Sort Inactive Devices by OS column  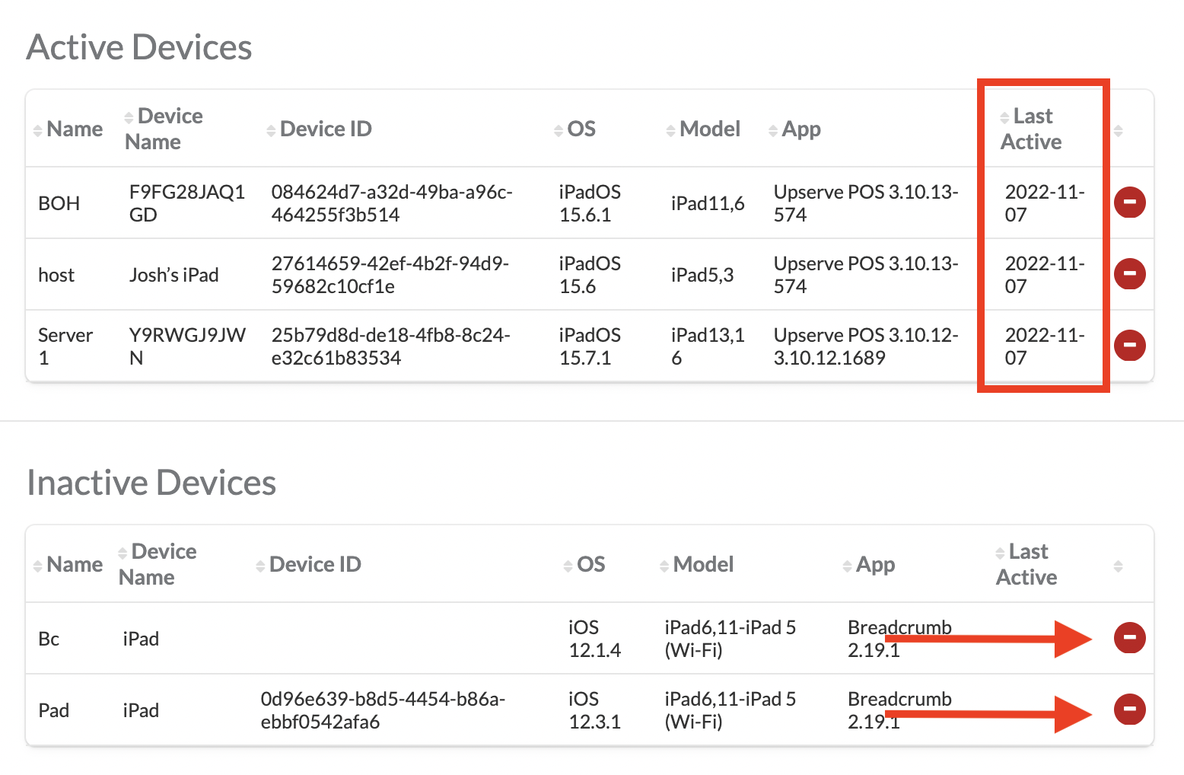584,565
